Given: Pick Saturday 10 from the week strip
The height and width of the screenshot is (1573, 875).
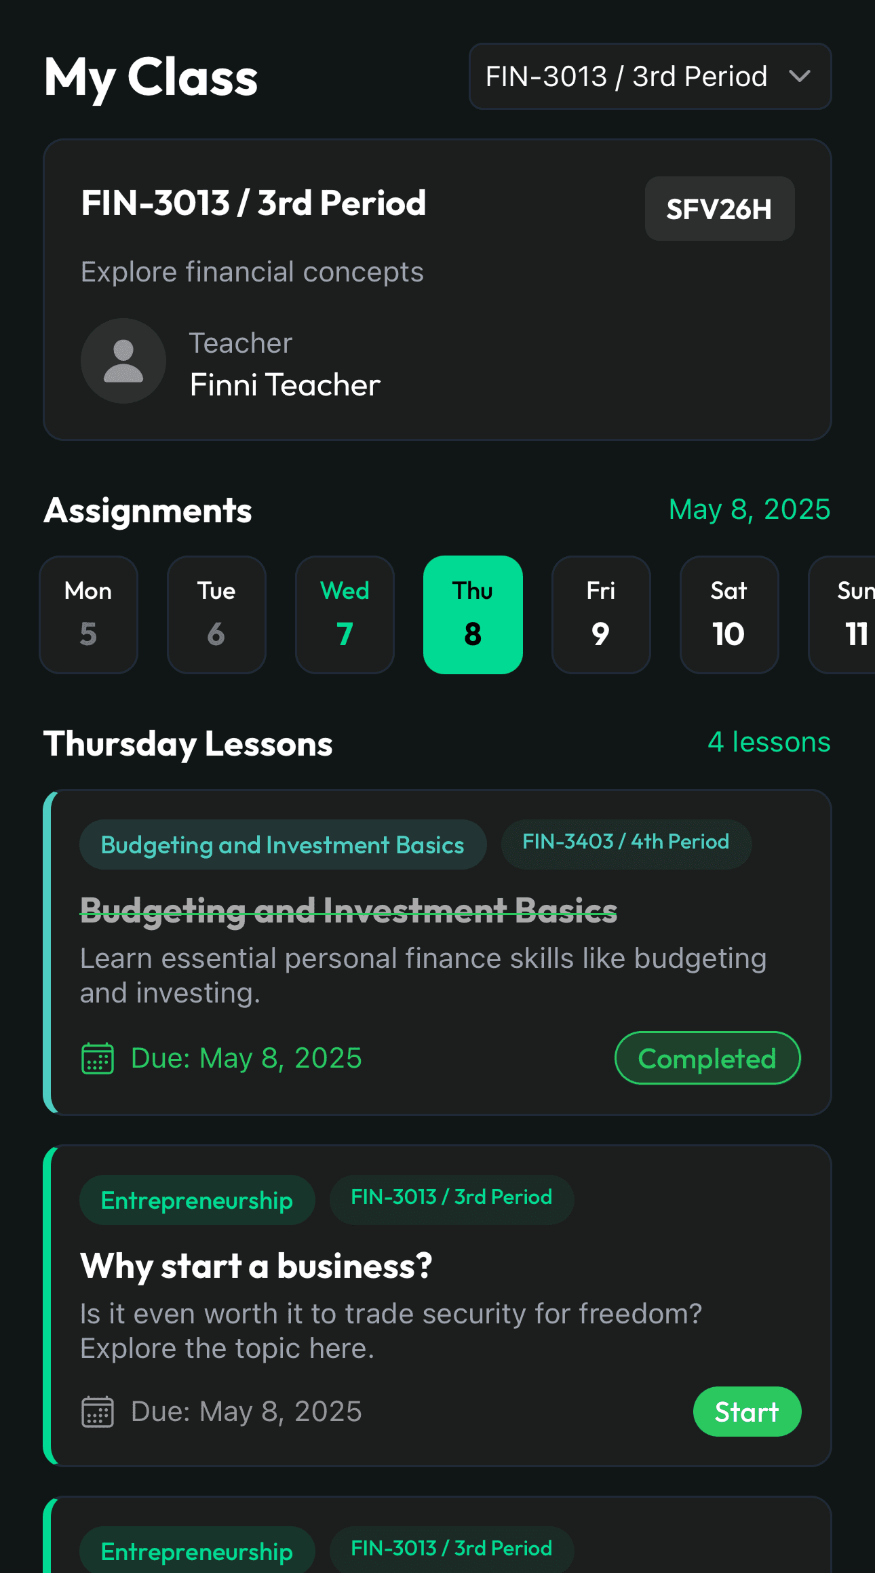Looking at the screenshot, I should click(729, 615).
